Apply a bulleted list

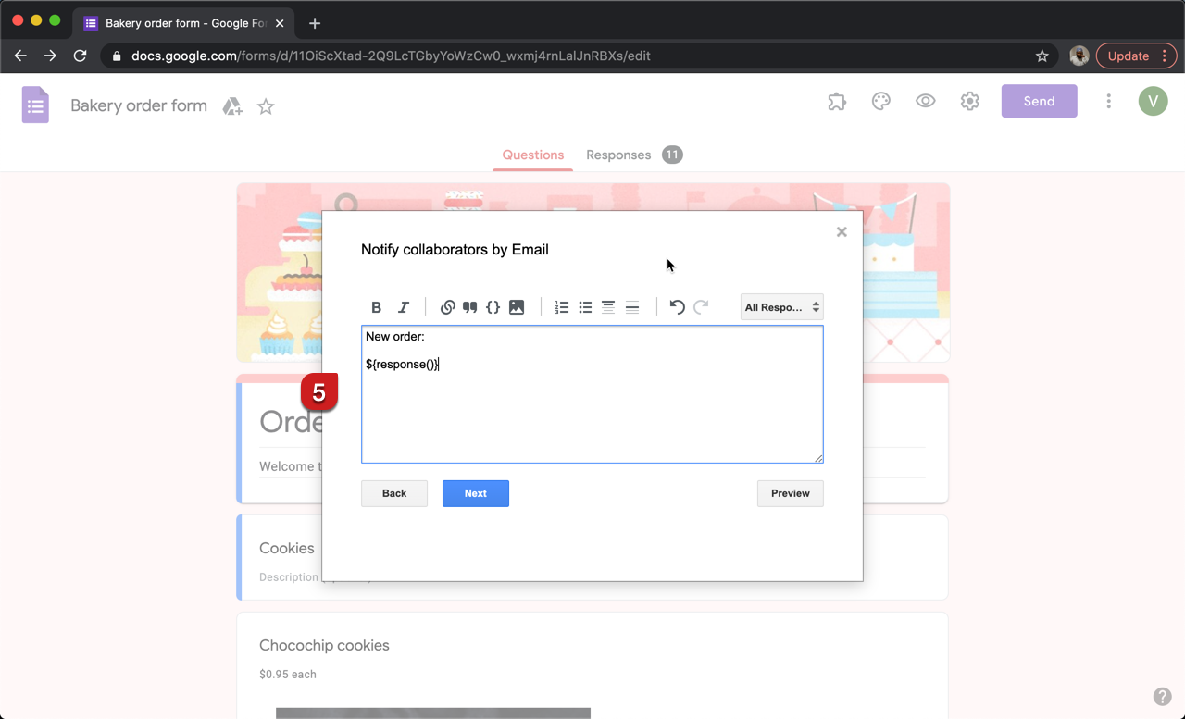click(585, 306)
